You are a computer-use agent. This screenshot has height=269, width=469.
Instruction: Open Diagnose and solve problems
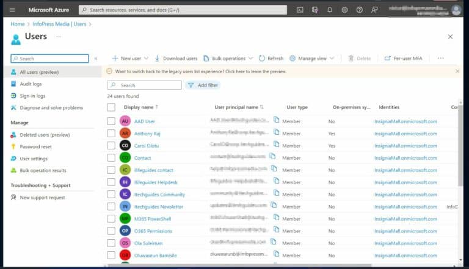point(51,107)
